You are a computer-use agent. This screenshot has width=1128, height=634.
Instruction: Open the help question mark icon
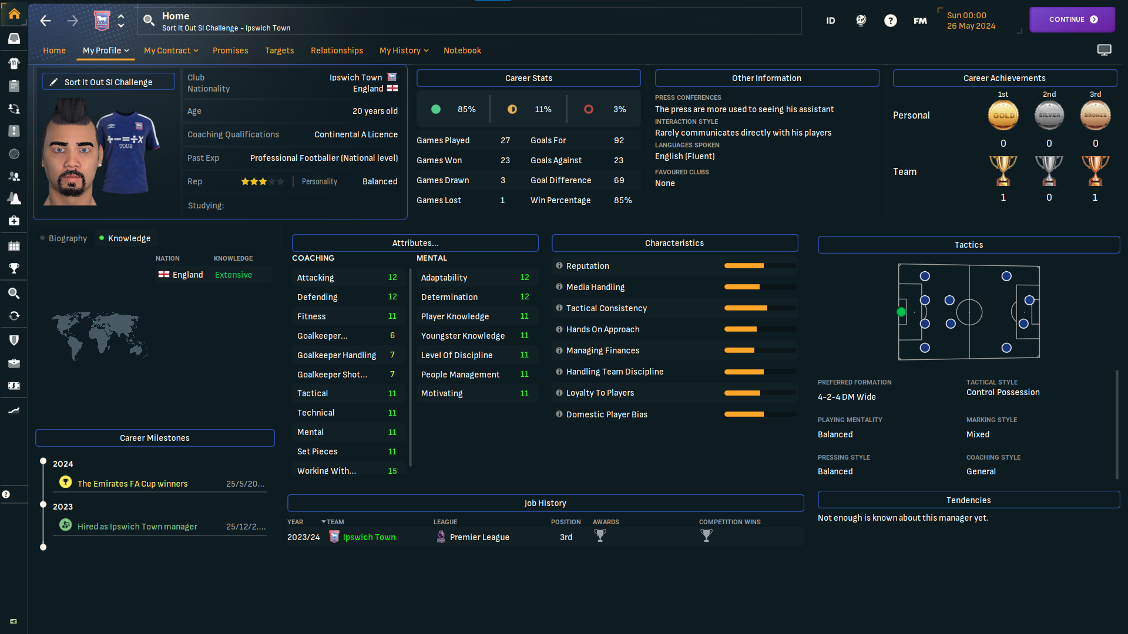coord(891,21)
